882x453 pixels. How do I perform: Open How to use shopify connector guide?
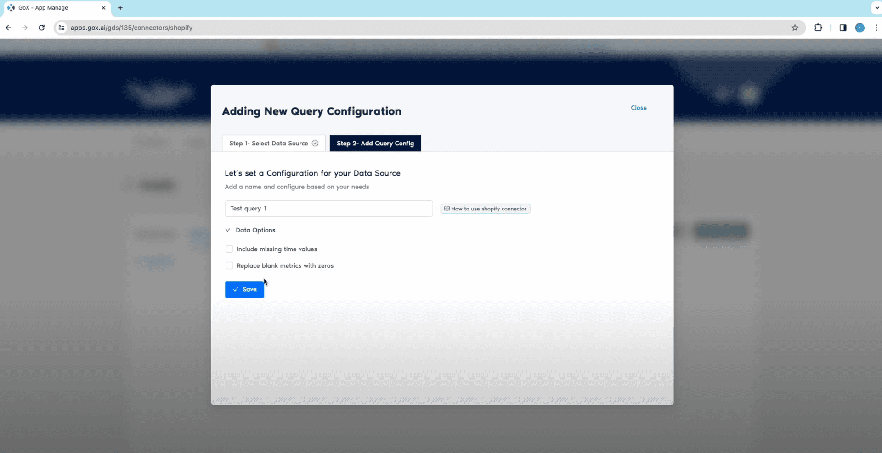pyautogui.click(x=485, y=209)
